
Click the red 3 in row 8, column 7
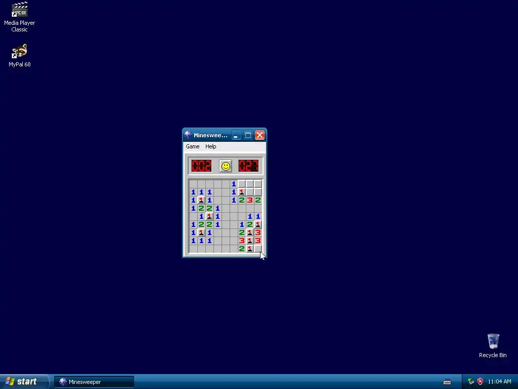point(242,241)
